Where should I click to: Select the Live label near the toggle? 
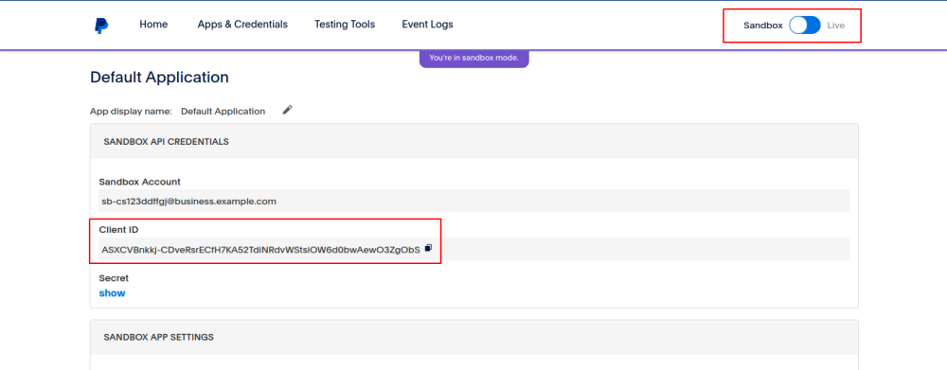coord(836,26)
